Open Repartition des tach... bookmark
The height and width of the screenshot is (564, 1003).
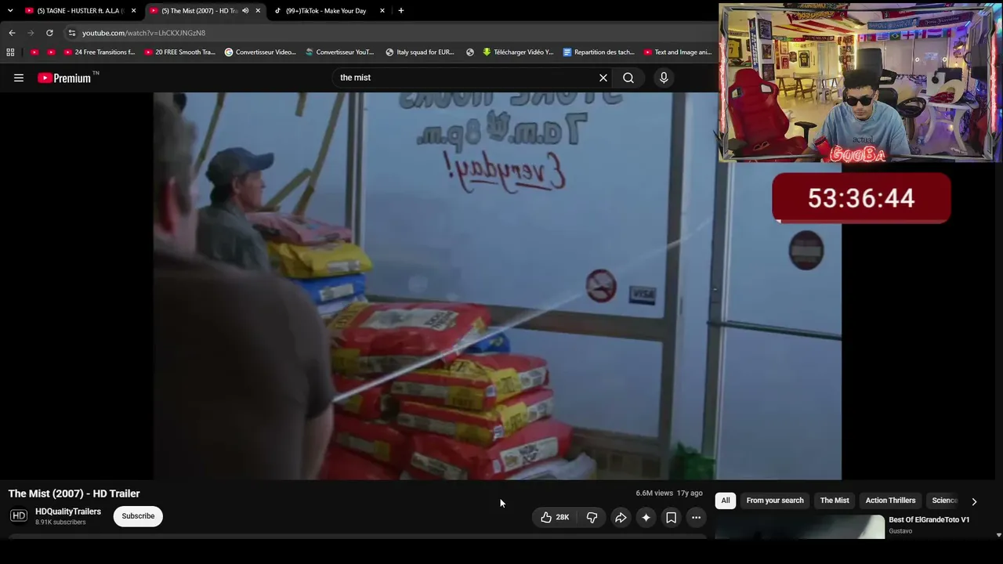coord(599,52)
